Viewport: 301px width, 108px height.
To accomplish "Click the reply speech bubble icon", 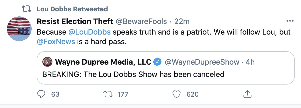I will (42, 94).
